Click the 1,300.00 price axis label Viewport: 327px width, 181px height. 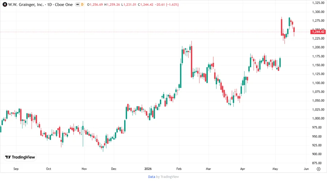(x=318, y=12)
